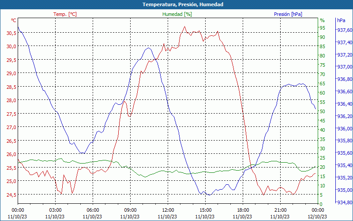Click the 09:00 11/10/23 time label
This screenshot has width=353, height=221.
pos(130,213)
